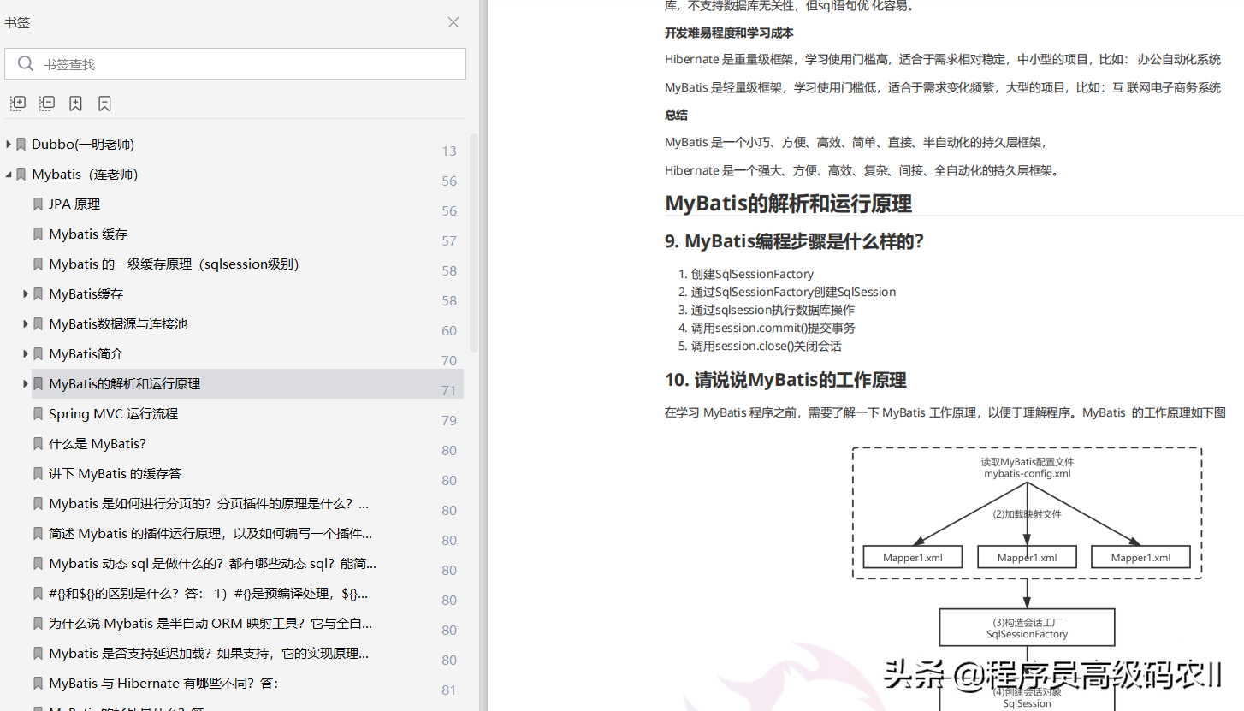
Task: Open 简述 Mybatis 的插件运行原理 bookmark
Action: (x=210, y=534)
